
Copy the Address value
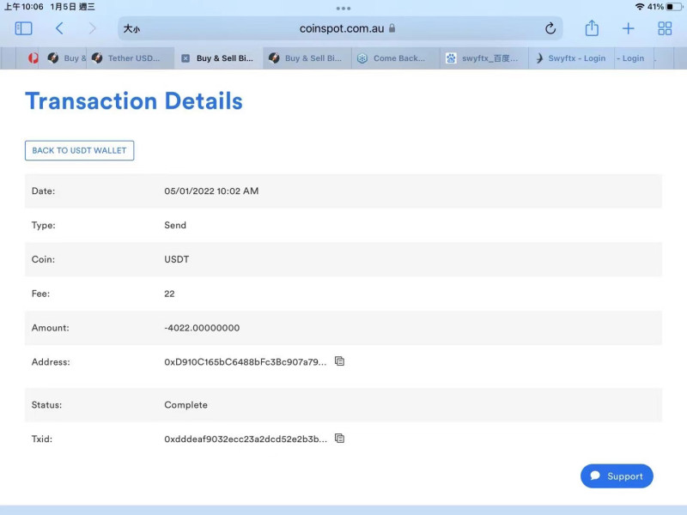(x=339, y=361)
